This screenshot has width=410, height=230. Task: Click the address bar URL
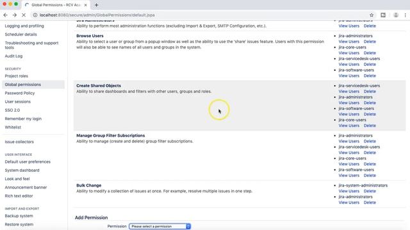[97, 15]
